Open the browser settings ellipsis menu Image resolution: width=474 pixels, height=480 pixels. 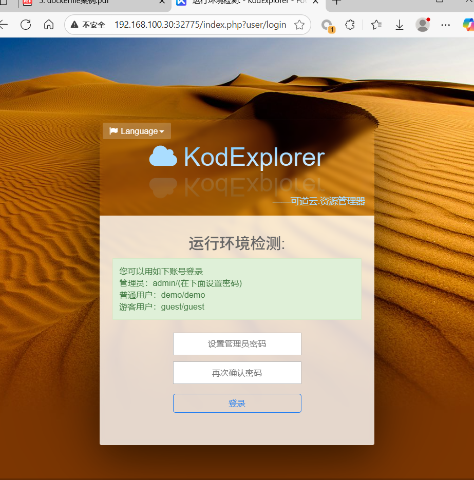tap(446, 25)
